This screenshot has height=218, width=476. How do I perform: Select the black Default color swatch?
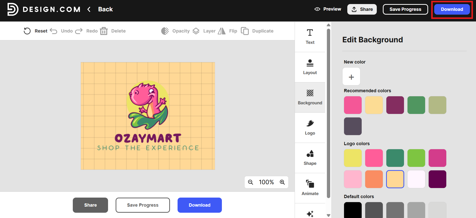(x=353, y=210)
